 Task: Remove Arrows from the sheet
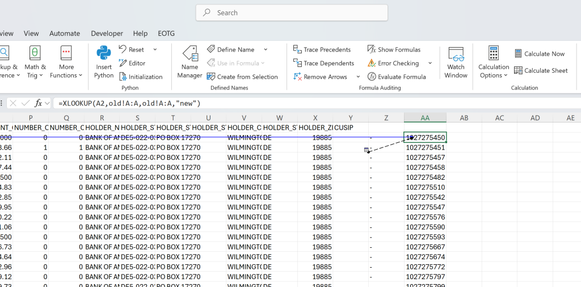[x=321, y=77]
